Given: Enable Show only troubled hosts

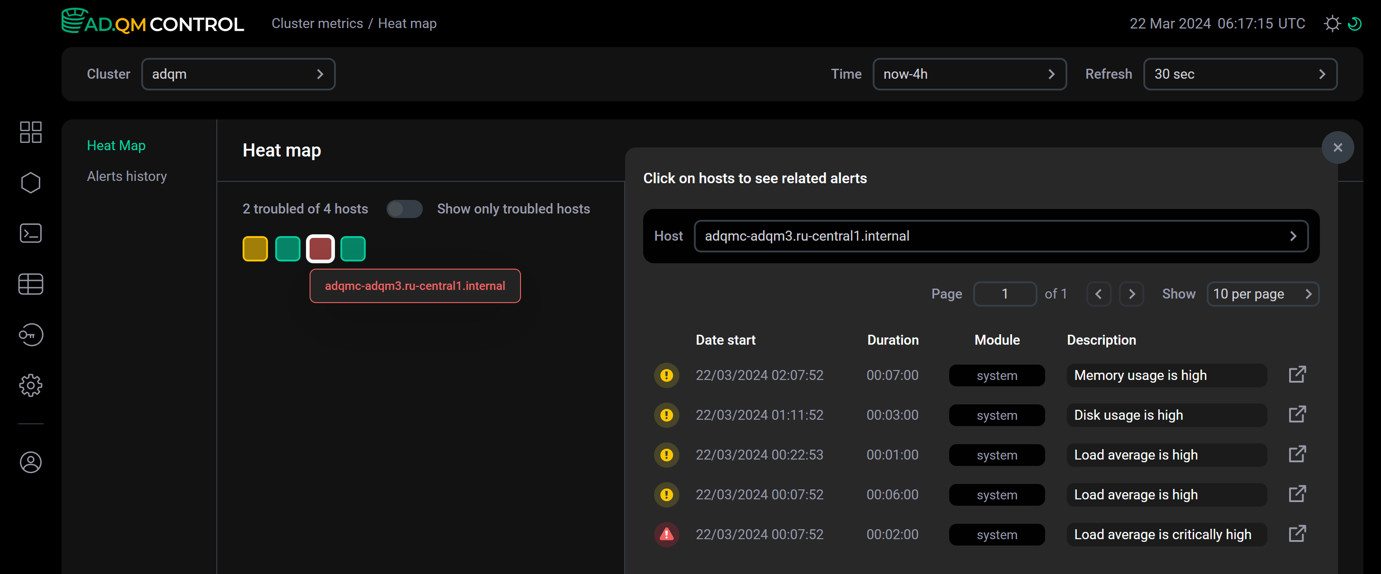Looking at the screenshot, I should pyautogui.click(x=405, y=209).
